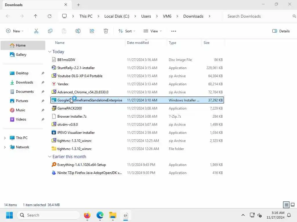The height and width of the screenshot is (222, 297).
Task: Open the notifications bell icon
Action: [x=289, y=215]
